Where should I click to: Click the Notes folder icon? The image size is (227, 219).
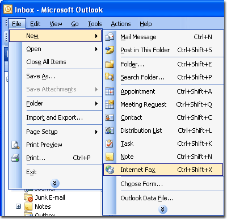[28, 207]
